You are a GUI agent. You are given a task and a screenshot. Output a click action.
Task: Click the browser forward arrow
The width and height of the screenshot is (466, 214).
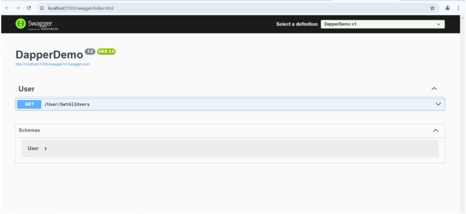tap(17, 8)
